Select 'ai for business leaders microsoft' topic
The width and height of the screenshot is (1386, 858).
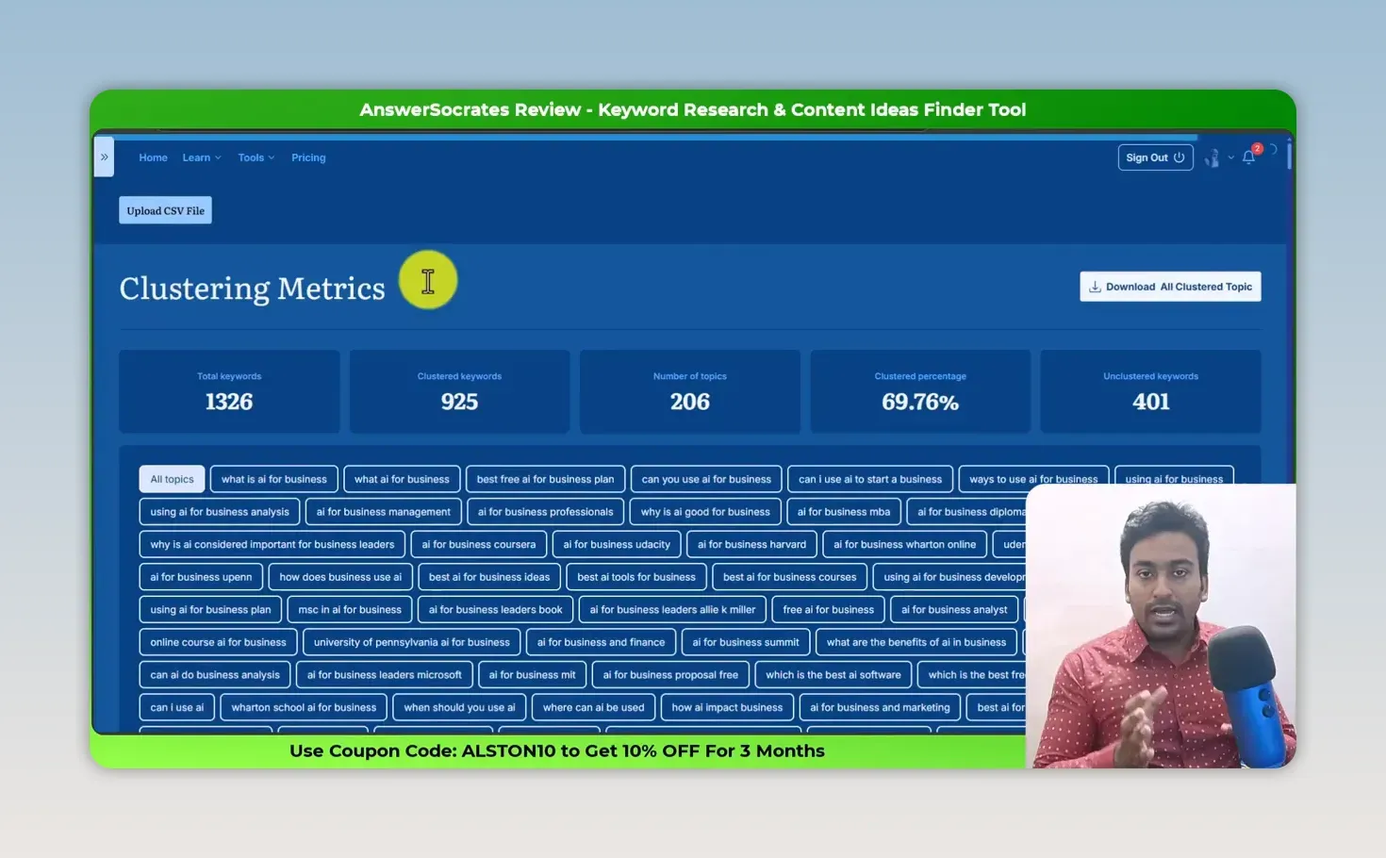tap(384, 674)
